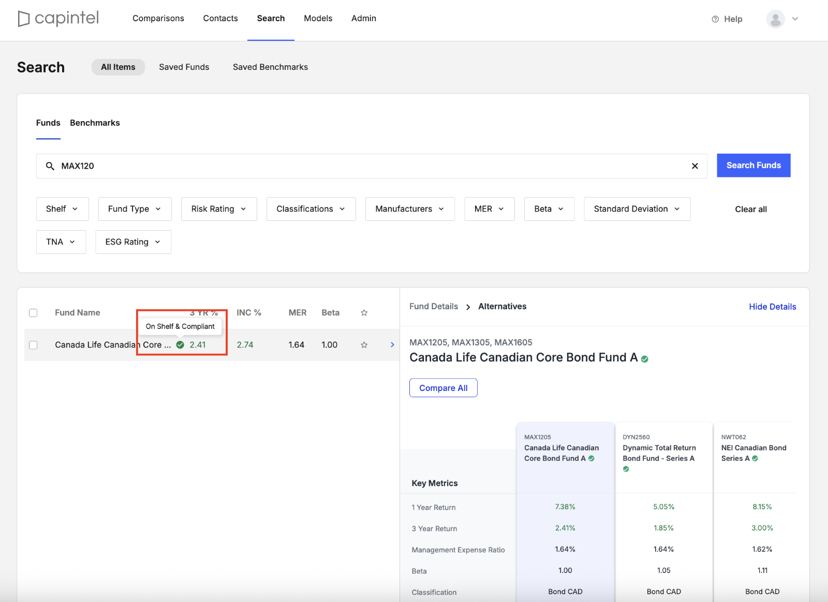Click the capintel logo
828x602 pixels.
[x=58, y=19]
